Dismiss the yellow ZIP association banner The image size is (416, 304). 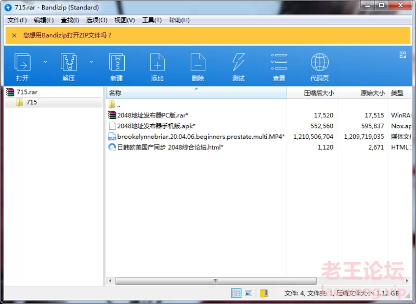click(15, 35)
